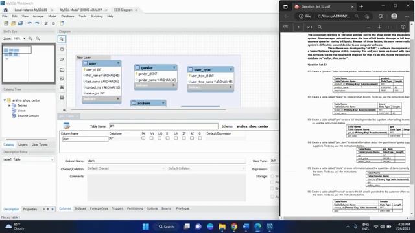Image resolution: width=415 pixels, height=233 pixels.
Task: Click the PDF find search icon
Action: coord(320,27)
